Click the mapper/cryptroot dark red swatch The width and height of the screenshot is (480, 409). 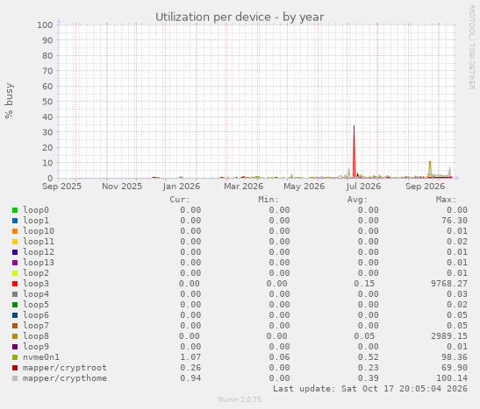coord(15,368)
